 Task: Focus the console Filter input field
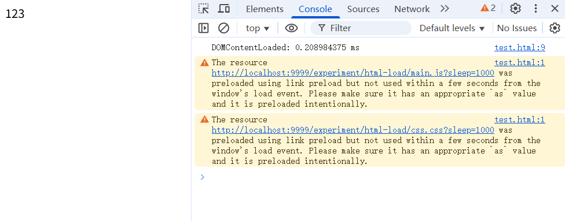point(361,28)
